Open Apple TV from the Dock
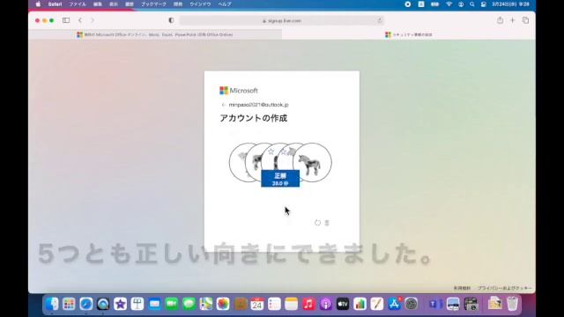 click(343, 304)
